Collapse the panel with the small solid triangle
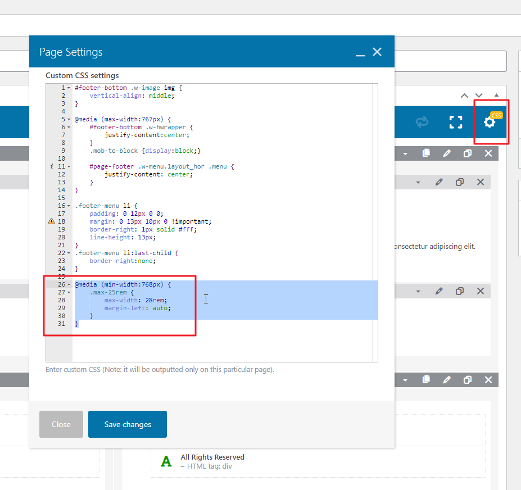 point(496,95)
